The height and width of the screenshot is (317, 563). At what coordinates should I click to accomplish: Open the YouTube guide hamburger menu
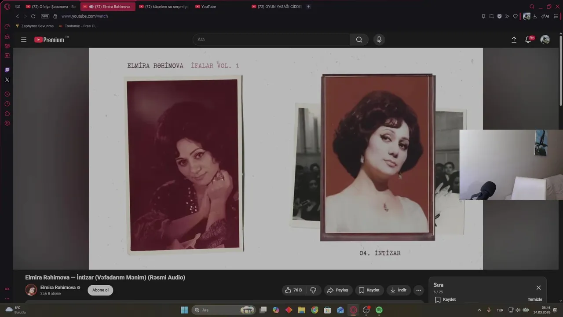24,40
